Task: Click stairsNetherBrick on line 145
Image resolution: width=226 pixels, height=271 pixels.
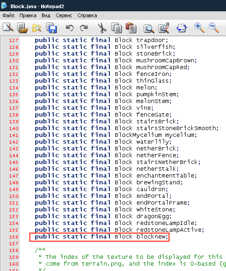Action: coord(167,162)
